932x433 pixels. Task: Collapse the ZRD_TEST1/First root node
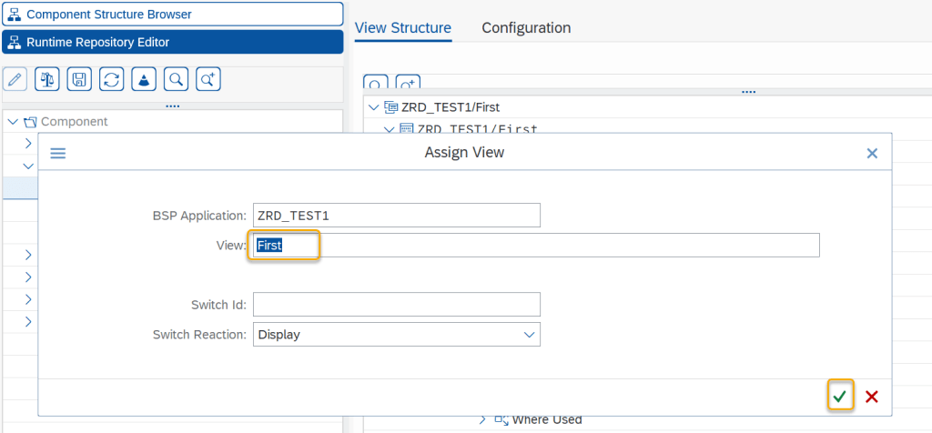tap(373, 107)
